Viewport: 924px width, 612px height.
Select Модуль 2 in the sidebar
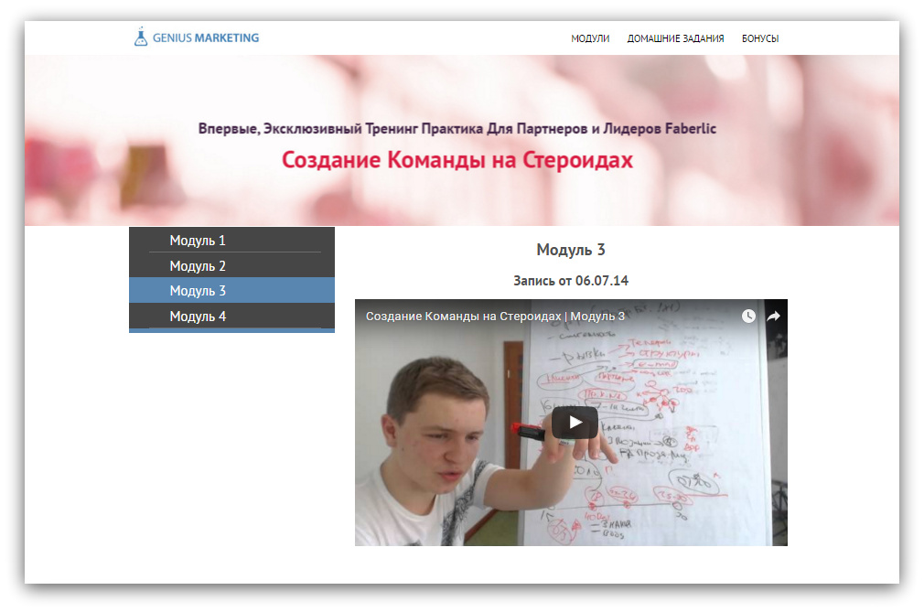tap(231, 265)
